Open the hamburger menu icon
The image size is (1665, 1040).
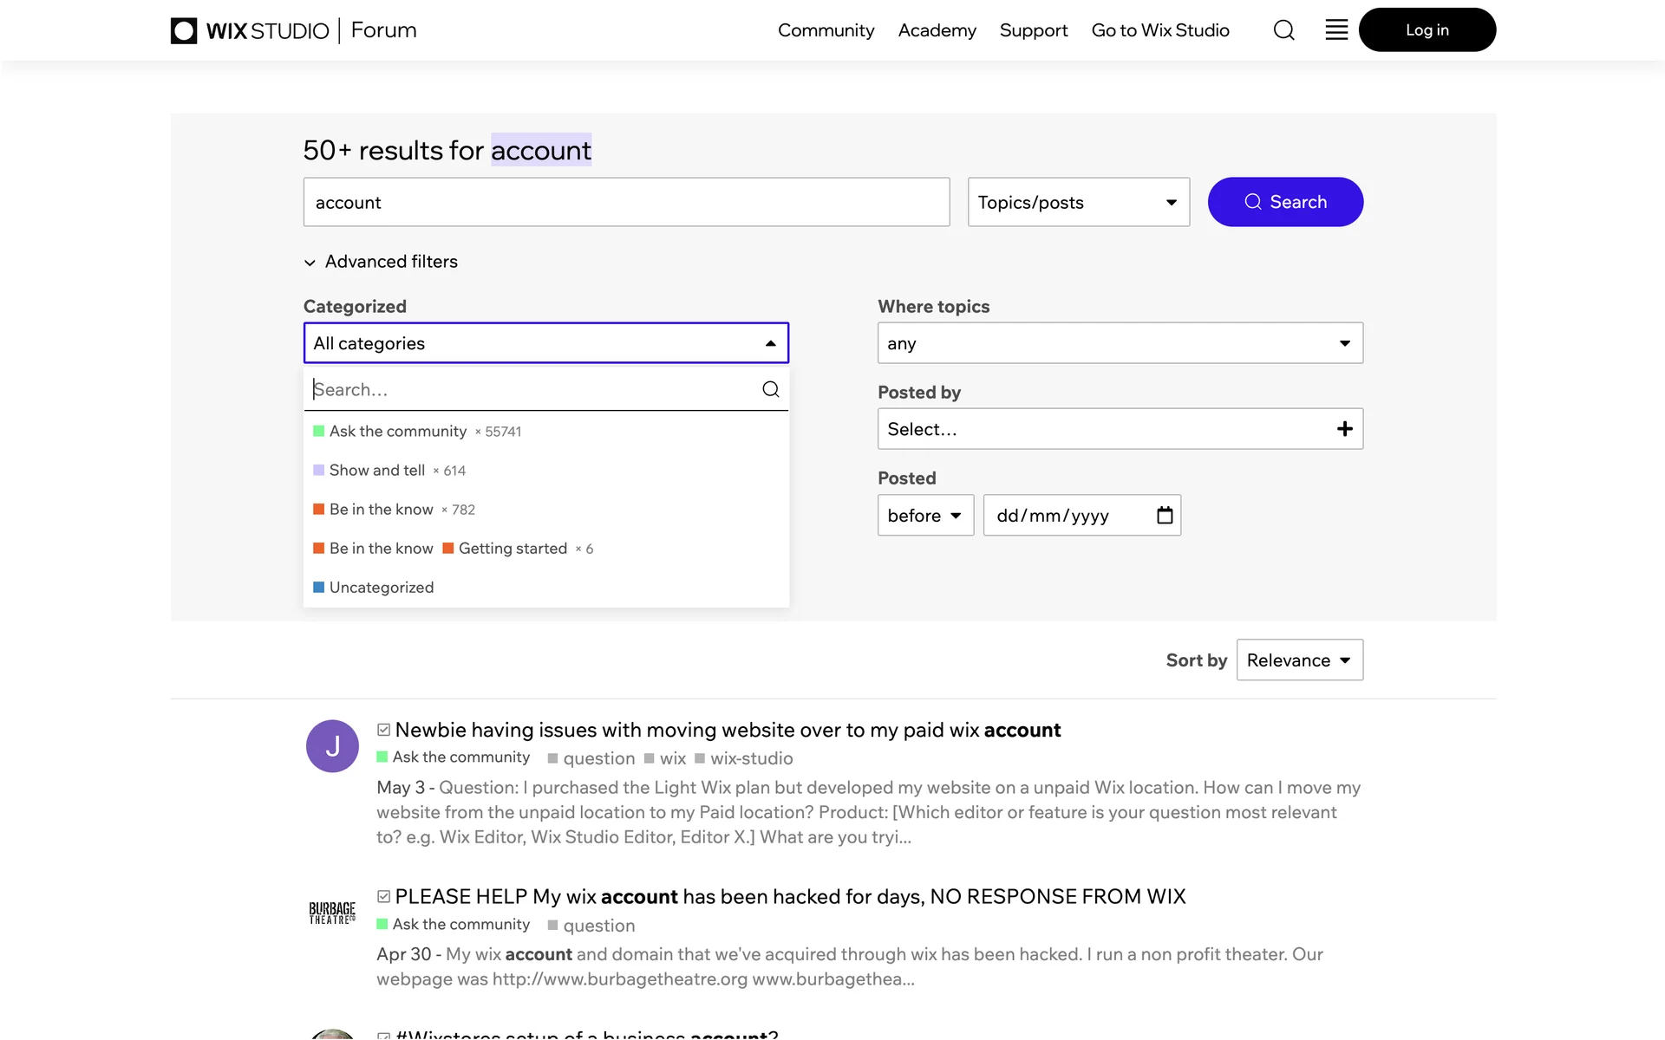[1336, 30]
